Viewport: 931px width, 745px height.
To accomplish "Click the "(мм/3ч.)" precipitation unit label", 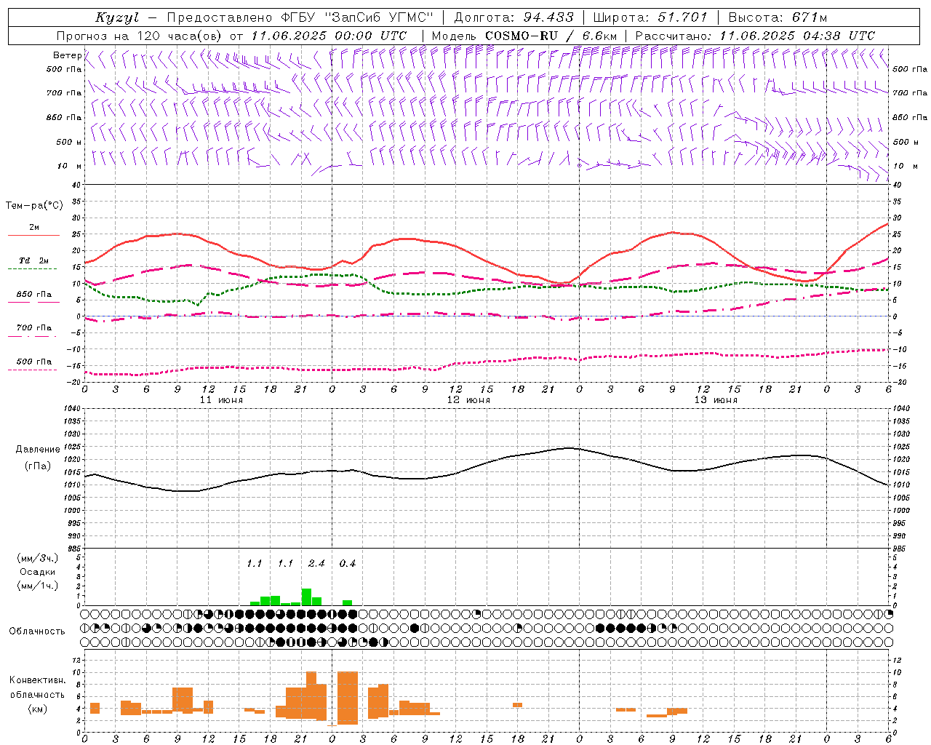I will pyautogui.click(x=38, y=558).
